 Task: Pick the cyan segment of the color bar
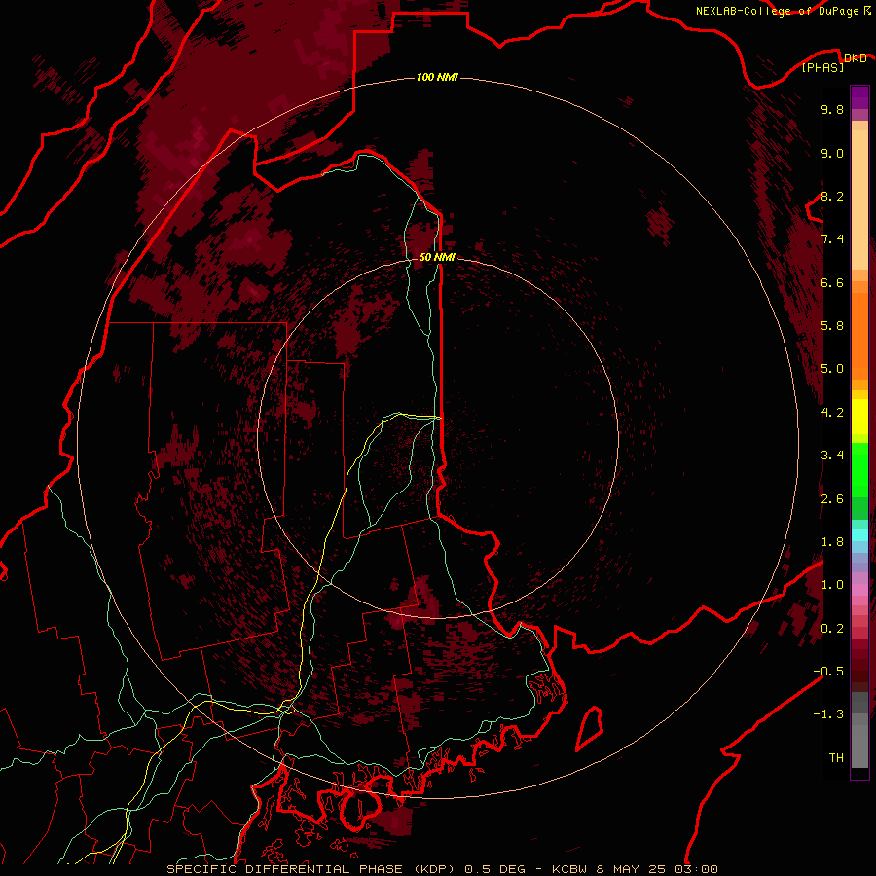click(859, 535)
